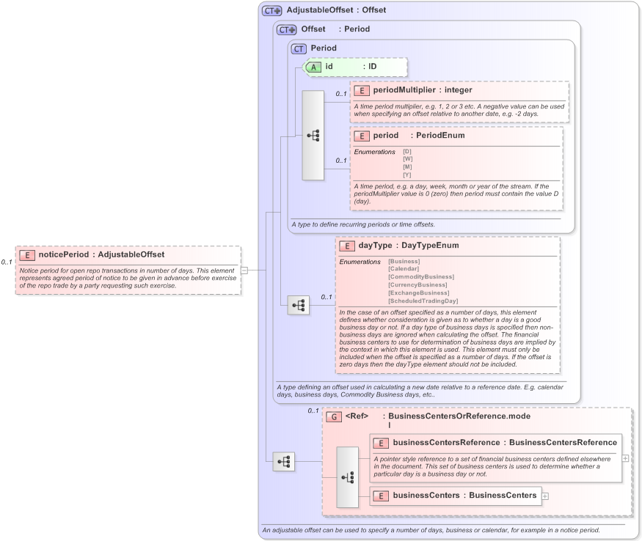Click the 0..1 cardinality beside dayType

[x=327, y=298]
